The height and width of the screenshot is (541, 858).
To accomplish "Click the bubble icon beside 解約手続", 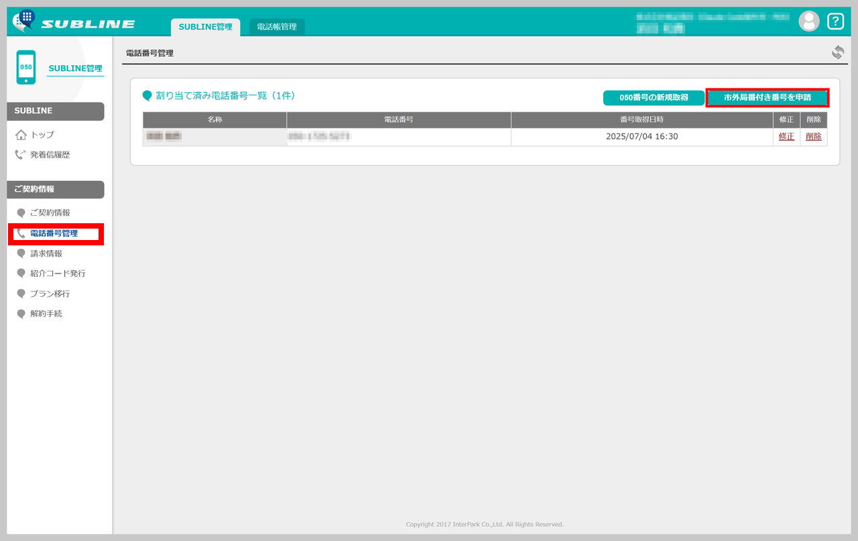I will (x=21, y=314).
